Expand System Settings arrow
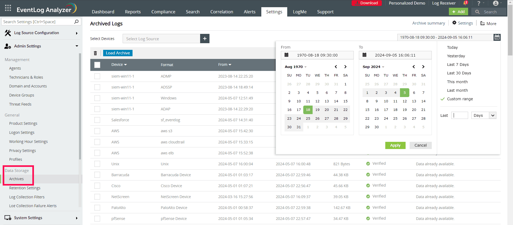This screenshot has width=513, height=225. [77, 218]
